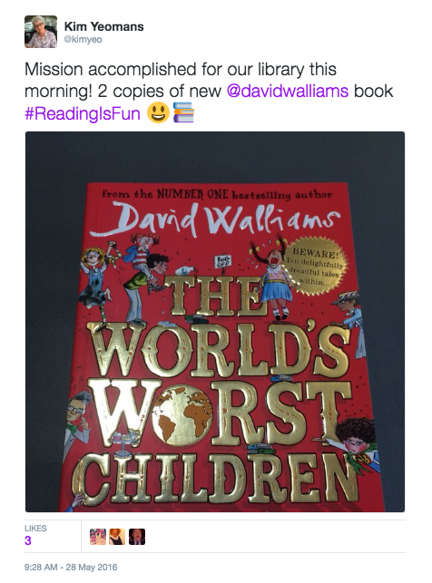Screen dimensions: 432x583
Task: Click the smiley face emoji
Action: tap(158, 113)
